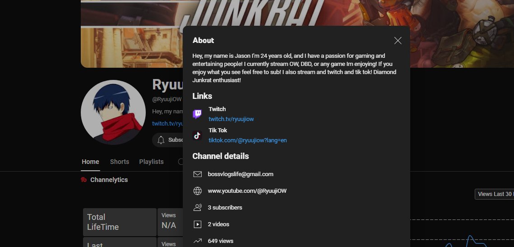Click the About heading in dialog
The height and width of the screenshot is (247, 514).
203,40
